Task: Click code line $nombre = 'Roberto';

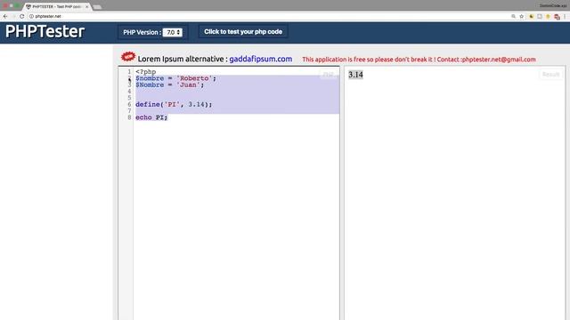Action: click(176, 78)
